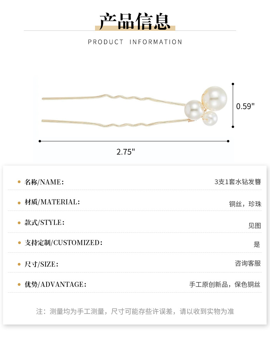Screen dimensions: 270x343
Task: Click the 手工原创新品，保色铜丝 advantage value
Action: pos(225,284)
